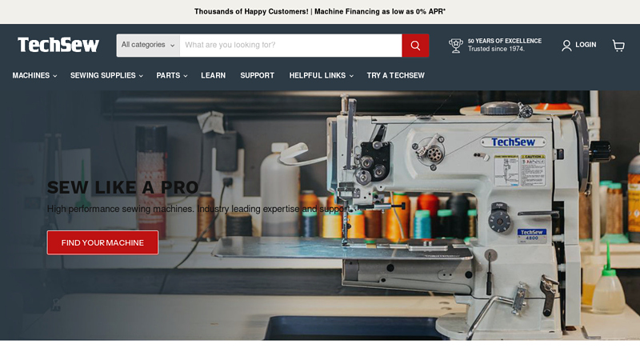
Task: Open the shopping cart icon
Action: click(x=618, y=46)
